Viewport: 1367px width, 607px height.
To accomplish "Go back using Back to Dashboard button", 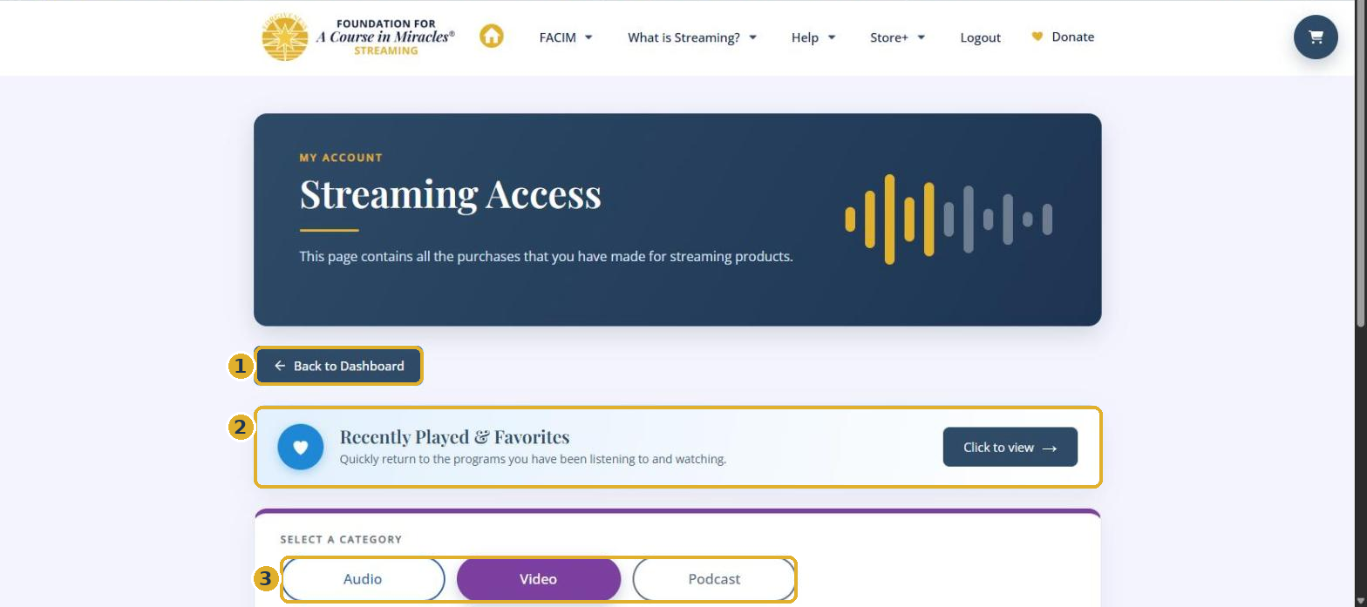I will click(339, 366).
